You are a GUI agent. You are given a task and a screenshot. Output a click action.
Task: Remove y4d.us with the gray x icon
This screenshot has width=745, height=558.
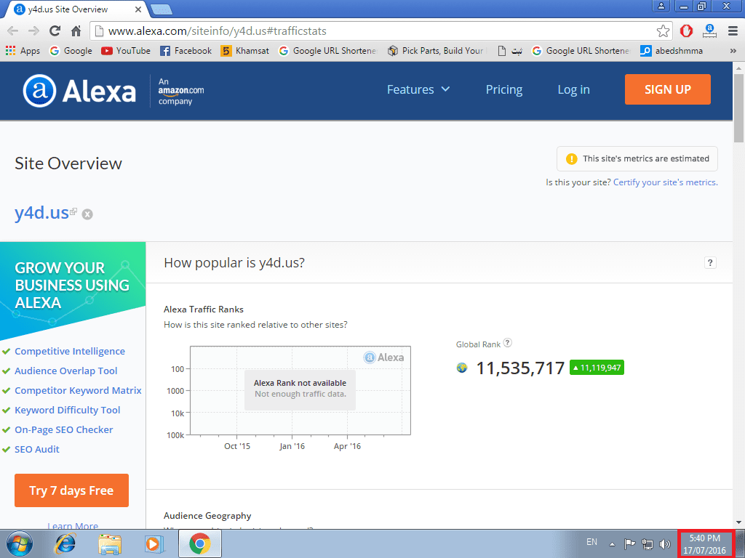tap(87, 214)
